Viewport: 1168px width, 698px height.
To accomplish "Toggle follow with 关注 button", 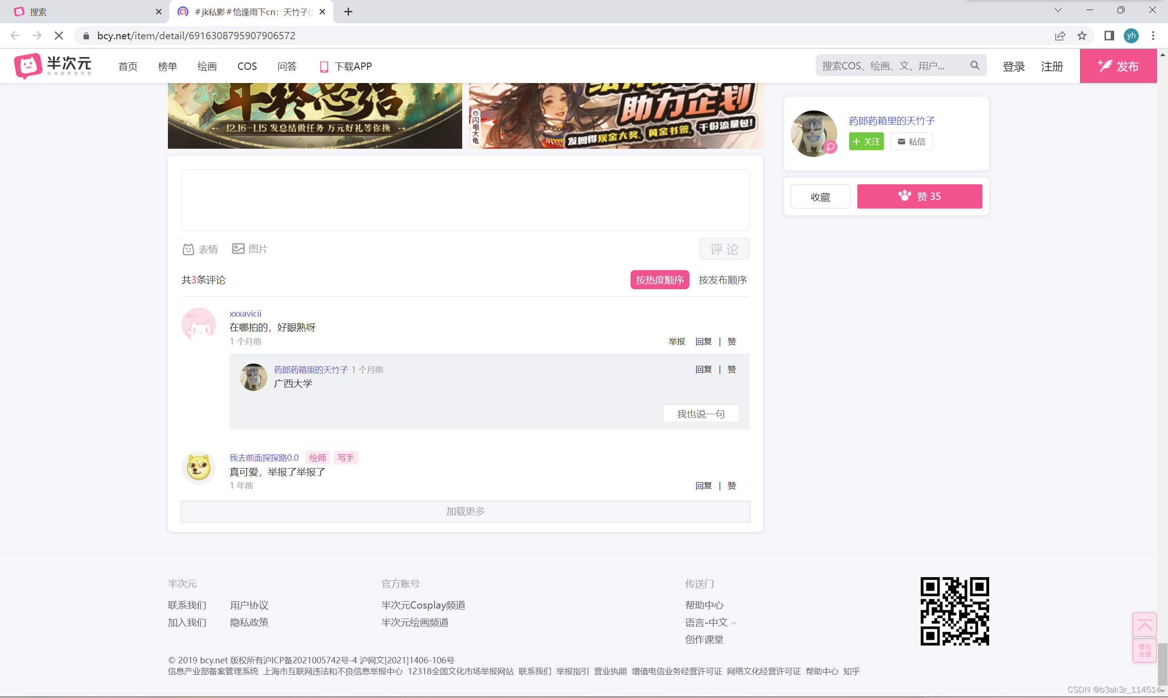I will click(x=866, y=141).
